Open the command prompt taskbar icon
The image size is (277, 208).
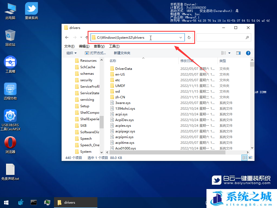[x=34, y=202]
